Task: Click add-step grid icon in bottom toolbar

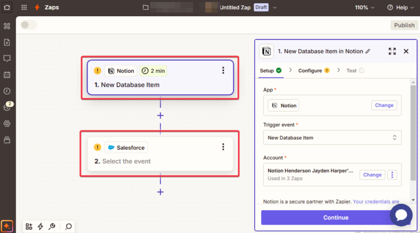Action: click(29, 227)
